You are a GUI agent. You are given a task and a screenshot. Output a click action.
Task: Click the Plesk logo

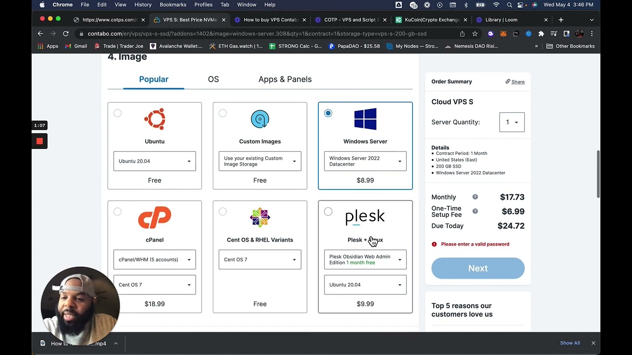[x=365, y=217]
